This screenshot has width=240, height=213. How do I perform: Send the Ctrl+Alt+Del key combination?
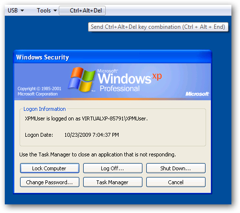pyautogui.click(x=82, y=11)
